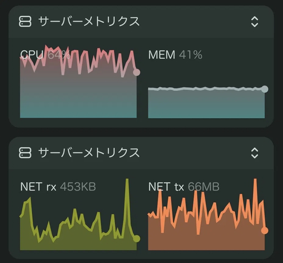Click inside the MEM usage area chart
The width and height of the screenshot is (283, 263).
[207, 104]
